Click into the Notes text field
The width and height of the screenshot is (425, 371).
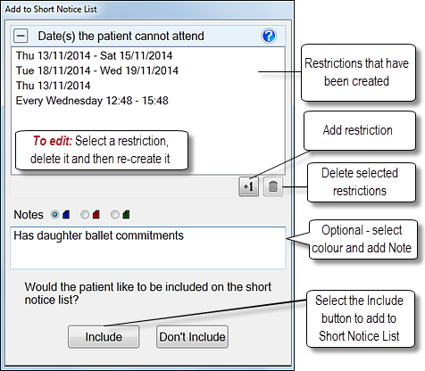click(148, 248)
